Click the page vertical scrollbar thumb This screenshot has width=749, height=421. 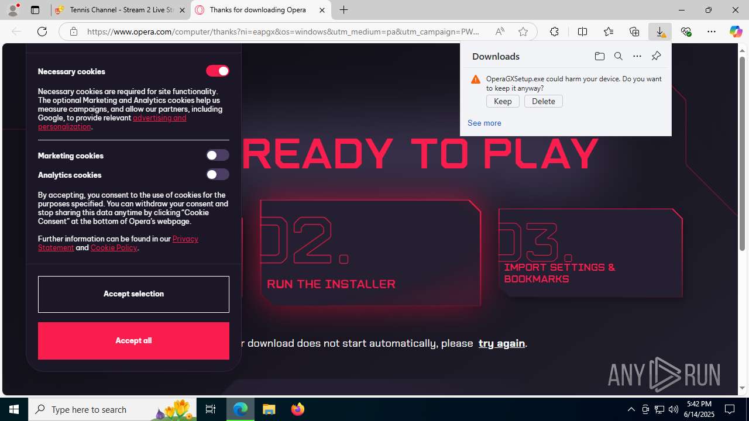click(x=742, y=154)
